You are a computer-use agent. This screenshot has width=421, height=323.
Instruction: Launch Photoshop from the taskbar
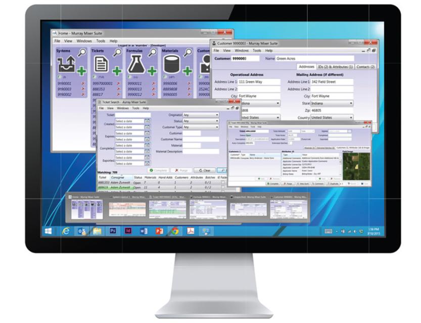click(113, 231)
